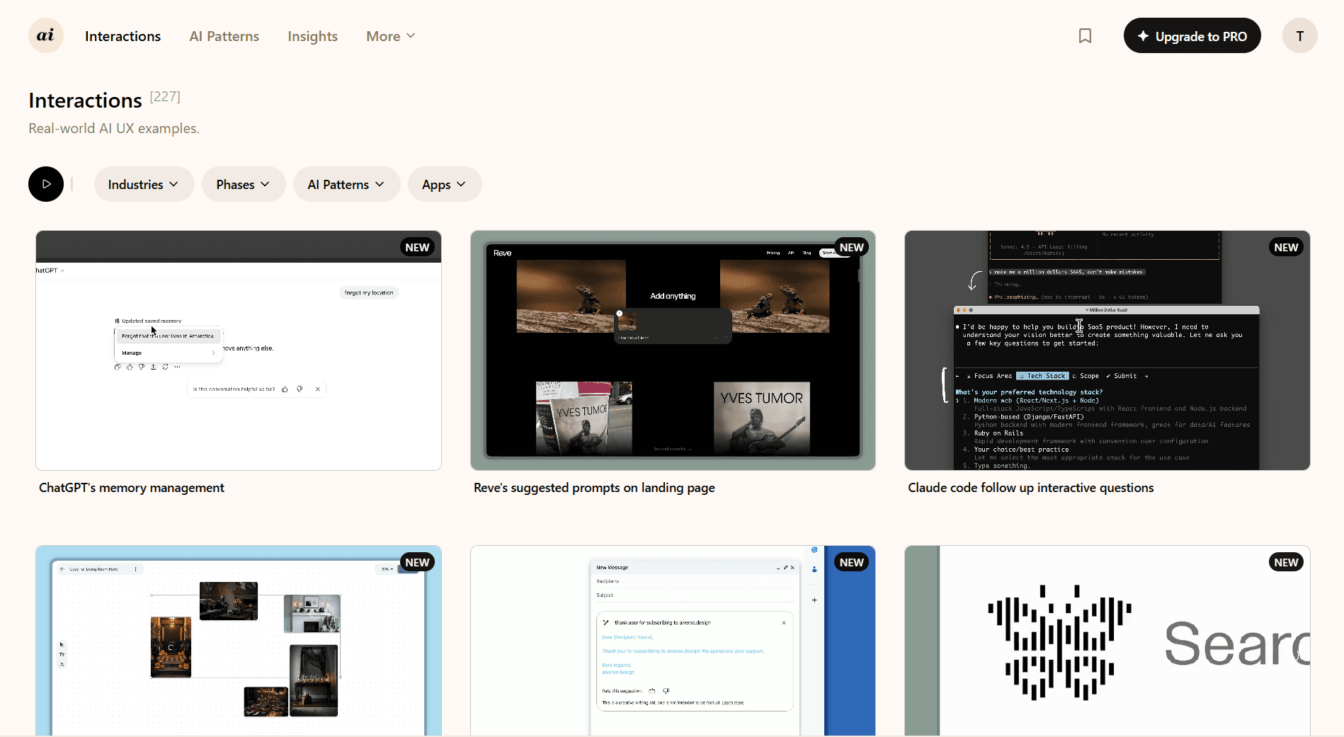Open the New Message email card thumbnail
This screenshot has height=737, width=1344.
pyautogui.click(x=673, y=641)
